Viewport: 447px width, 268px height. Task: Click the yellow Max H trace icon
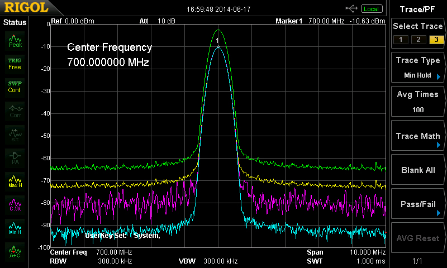click(x=15, y=181)
